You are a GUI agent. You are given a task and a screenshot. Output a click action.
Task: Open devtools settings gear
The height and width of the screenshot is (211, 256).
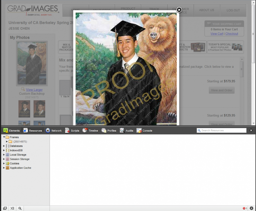[x=251, y=208]
